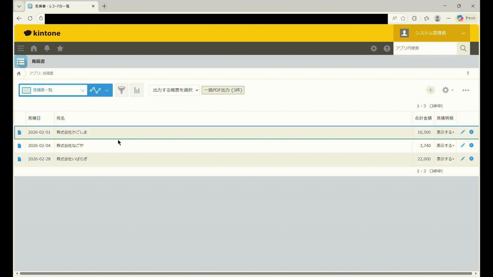
Task: Click the アプリ内検索 search input field
Action: point(425,48)
